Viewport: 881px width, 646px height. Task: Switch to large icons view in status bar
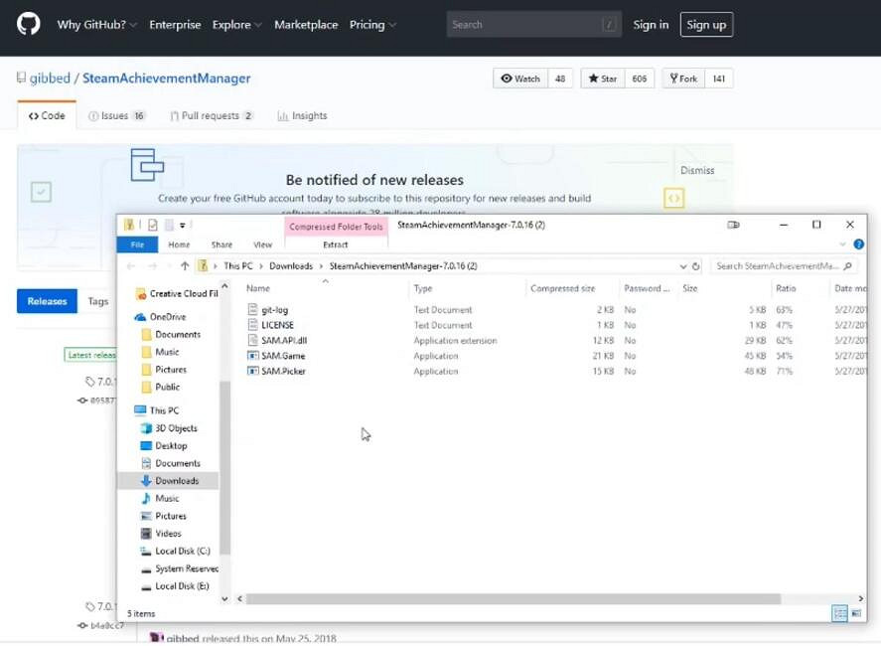pos(856,614)
